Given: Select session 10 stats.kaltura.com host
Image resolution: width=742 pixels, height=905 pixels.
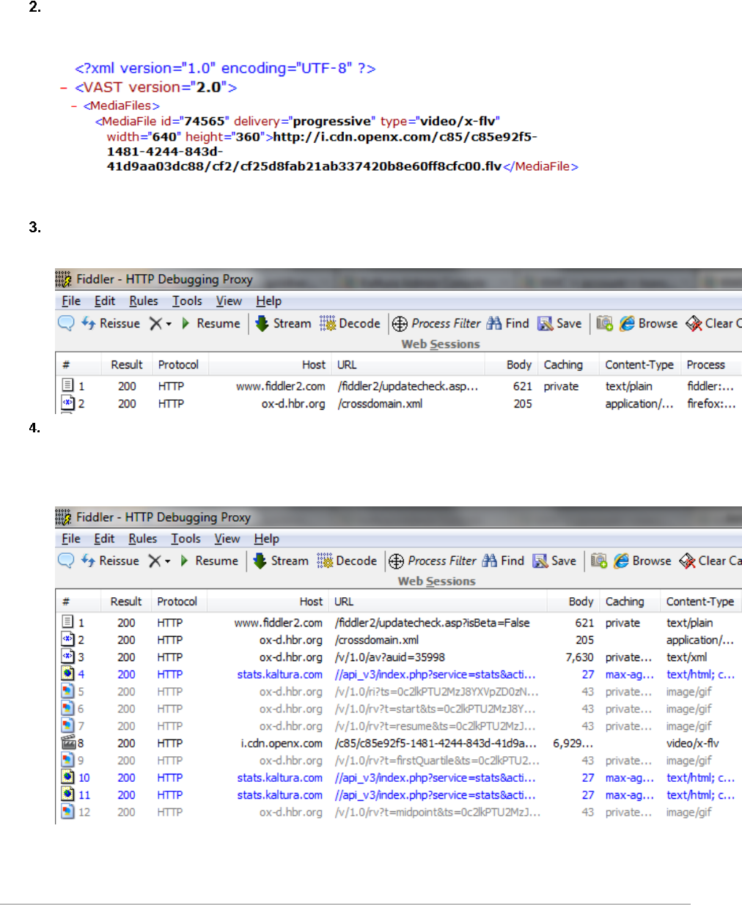Looking at the screenshot, I should [x=279, y=777].
